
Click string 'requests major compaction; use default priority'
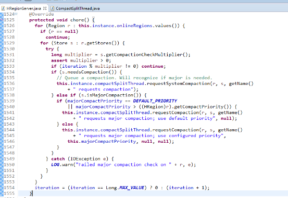(x=147, y=118)
